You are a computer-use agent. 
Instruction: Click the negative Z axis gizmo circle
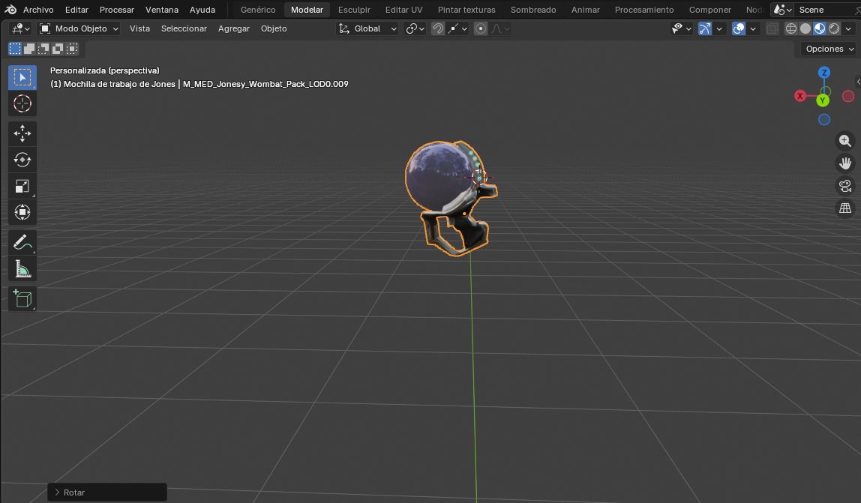coord(823,120)
